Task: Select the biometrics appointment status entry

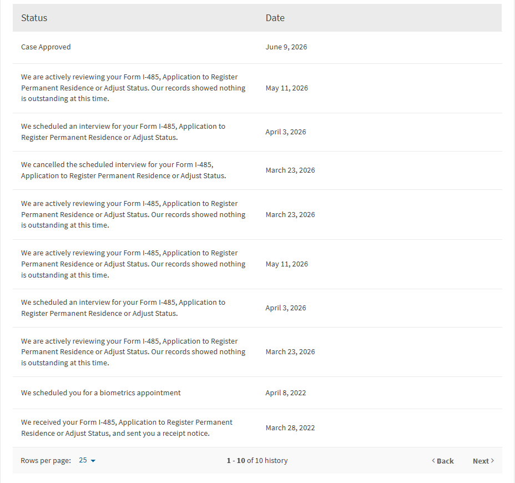Action: pos(101,393)
